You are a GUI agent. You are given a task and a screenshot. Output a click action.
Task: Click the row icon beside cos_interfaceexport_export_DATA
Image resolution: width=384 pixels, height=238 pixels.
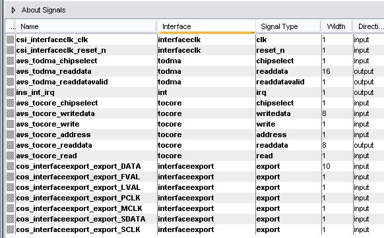[x=11, y=166]
